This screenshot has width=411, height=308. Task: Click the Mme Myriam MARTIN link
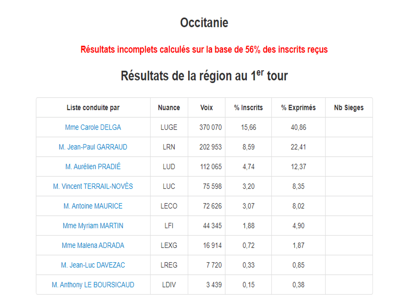[93, 226]
